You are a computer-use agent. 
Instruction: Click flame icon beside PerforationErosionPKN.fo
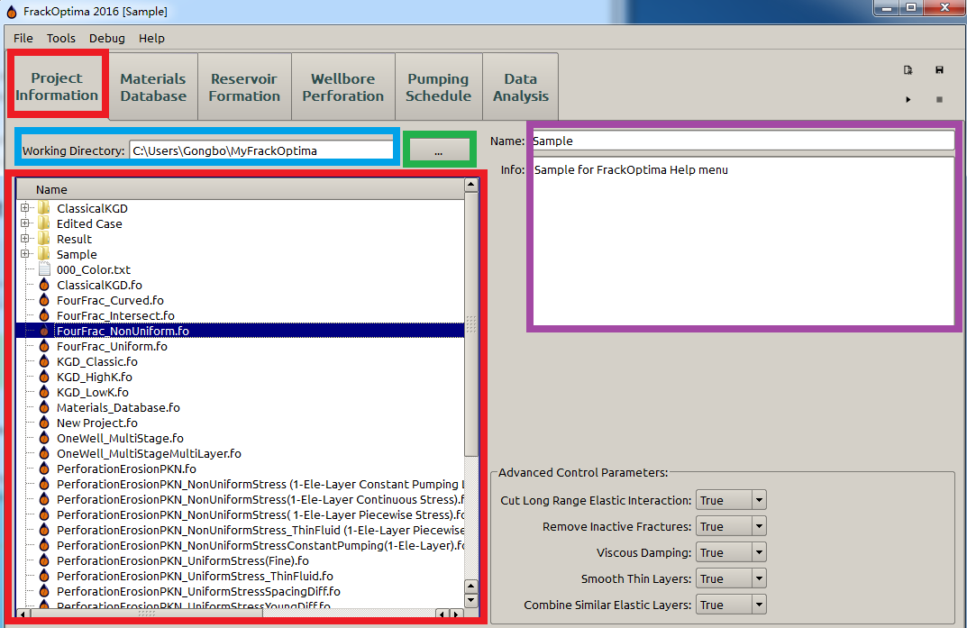pyautogui.click(x=44, y=469)
